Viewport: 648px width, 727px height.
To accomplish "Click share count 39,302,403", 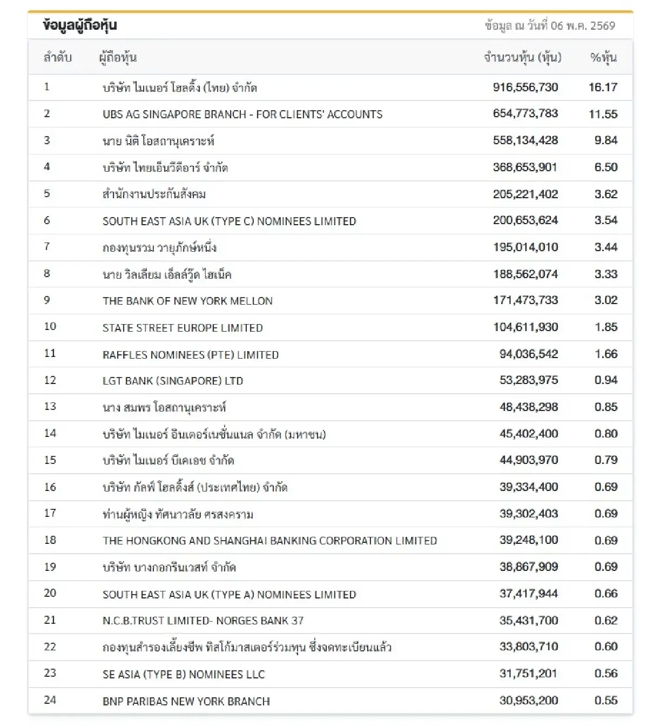I will click(x=529, y=514).
